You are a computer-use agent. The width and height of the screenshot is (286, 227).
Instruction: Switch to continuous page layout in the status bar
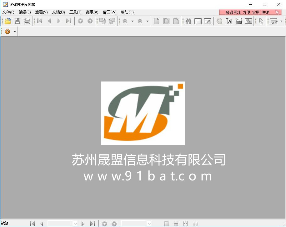coord(176,224)
